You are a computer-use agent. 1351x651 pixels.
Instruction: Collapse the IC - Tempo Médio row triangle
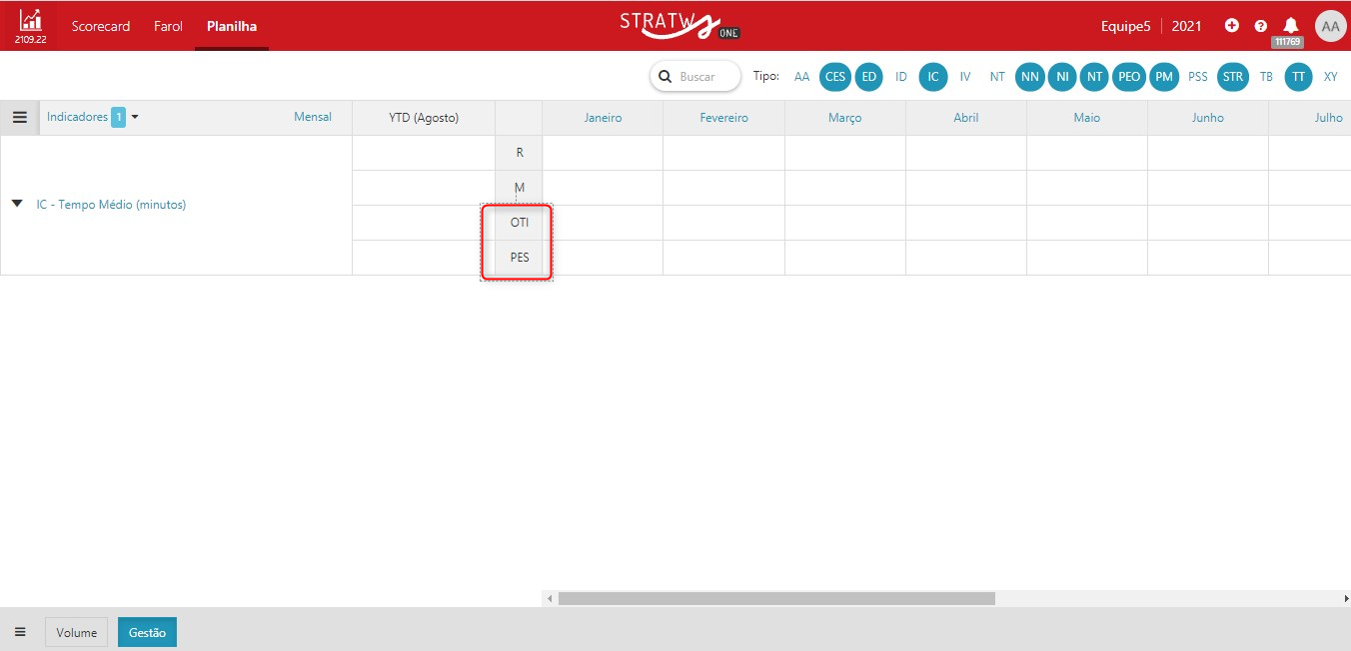(17, 204)
